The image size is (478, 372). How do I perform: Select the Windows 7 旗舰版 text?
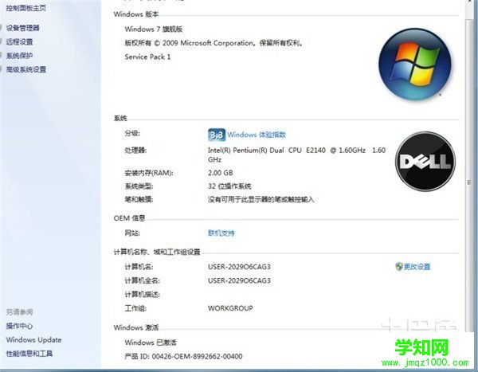coord(154,29)
